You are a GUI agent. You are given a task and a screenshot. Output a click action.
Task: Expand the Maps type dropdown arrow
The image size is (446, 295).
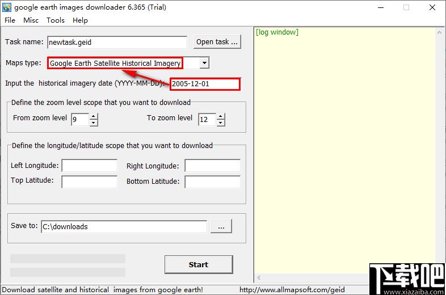click(204, 63)
